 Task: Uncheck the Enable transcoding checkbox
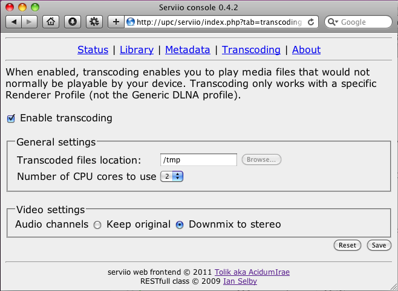(11, 118)
